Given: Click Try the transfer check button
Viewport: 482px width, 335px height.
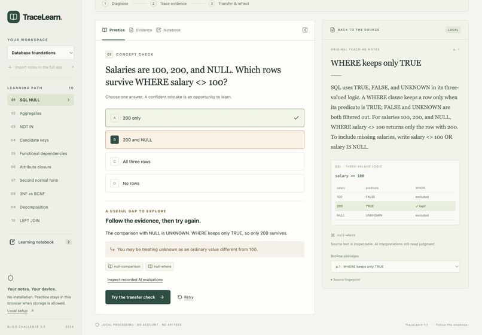Looking at the screenshot, I should pyautogui.click(x=138, y=297).
